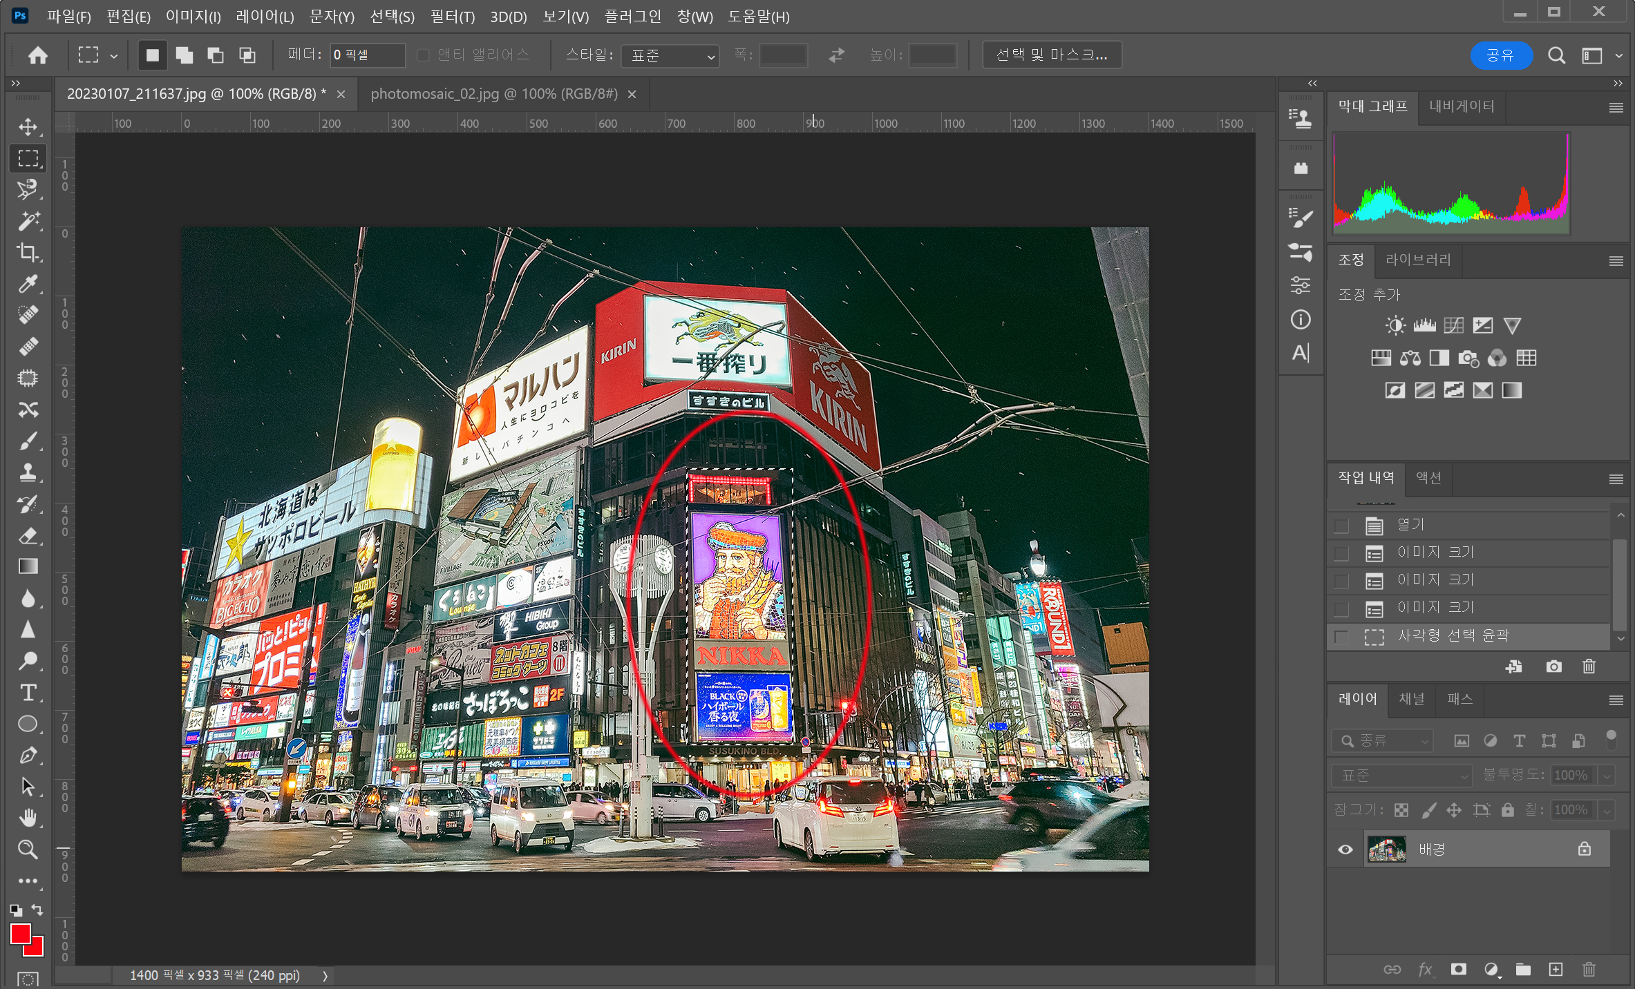Open the 필터(T) menu

tap(452, 17)
